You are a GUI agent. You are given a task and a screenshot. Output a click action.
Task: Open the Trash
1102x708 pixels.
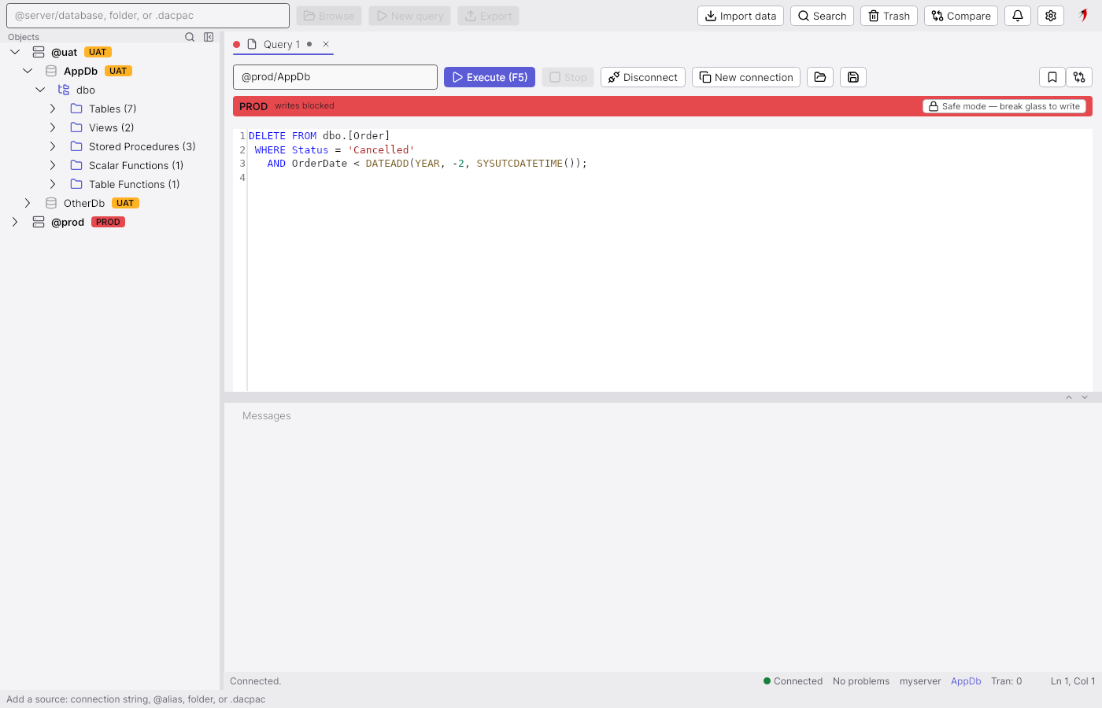click(x=889, y=16)
